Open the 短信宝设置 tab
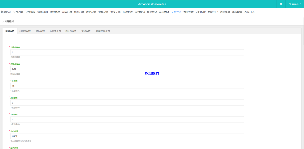Screen dimensions: 304x149 click(x=55, y=31)
